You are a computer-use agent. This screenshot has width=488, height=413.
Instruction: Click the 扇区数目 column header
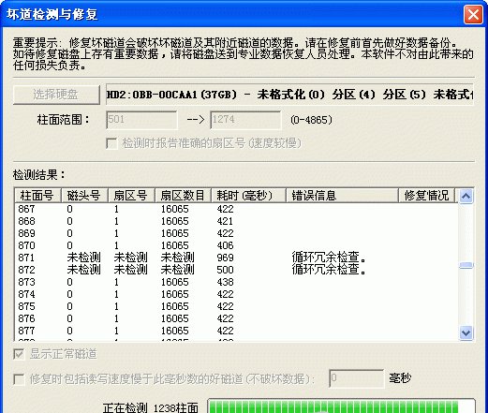[x=184, y=196]
